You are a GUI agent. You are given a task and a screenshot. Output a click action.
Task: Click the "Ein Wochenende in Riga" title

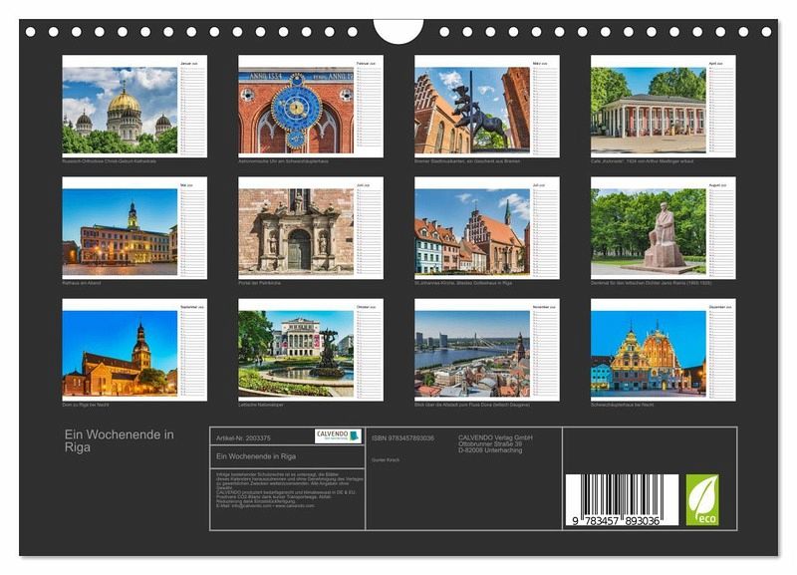coord(119,440)
